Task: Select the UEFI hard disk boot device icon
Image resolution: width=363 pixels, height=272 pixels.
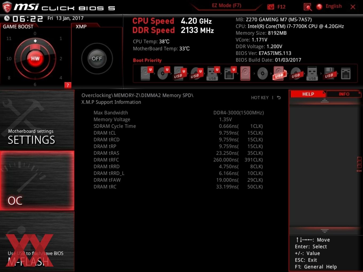Action: point(146,73)
